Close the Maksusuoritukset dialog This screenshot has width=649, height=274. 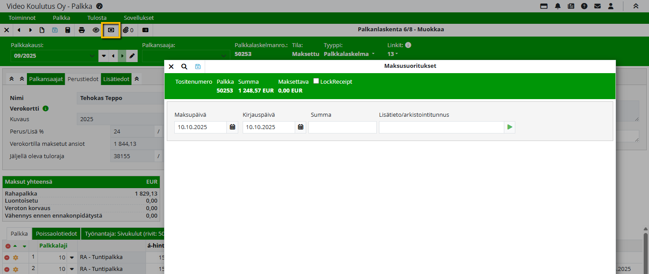click(x=171, y=67)
